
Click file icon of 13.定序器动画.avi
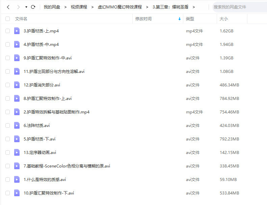coord(17,153)
